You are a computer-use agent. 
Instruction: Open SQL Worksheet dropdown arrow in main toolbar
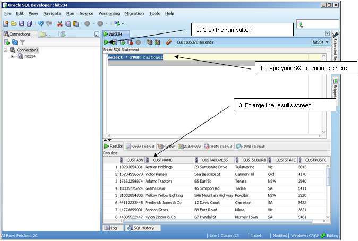123,23
